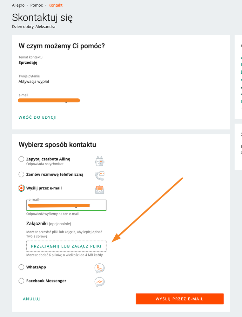
Task: Select the Wyślij przez e-mail radio button
Action: pyautogui.click(x=21, y=188)
